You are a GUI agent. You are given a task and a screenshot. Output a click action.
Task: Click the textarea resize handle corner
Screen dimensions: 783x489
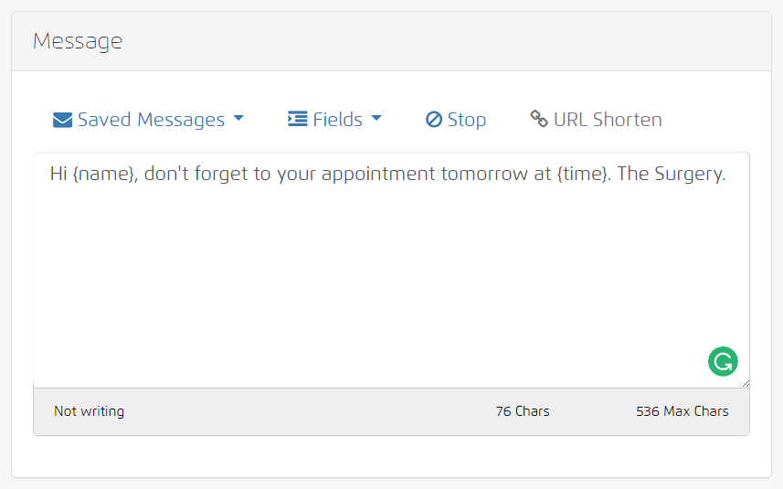(745, 383)
